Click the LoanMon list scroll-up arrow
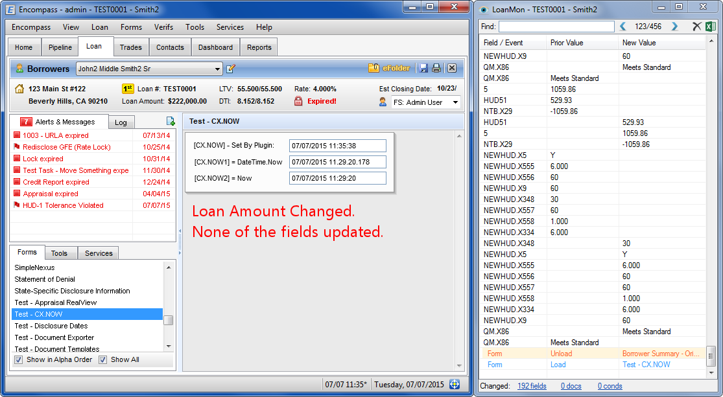The width and height of the screenshot is (723, 397). (711, 41)
